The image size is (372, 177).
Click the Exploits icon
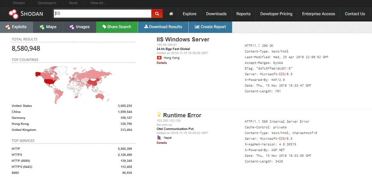click(8, 27)
